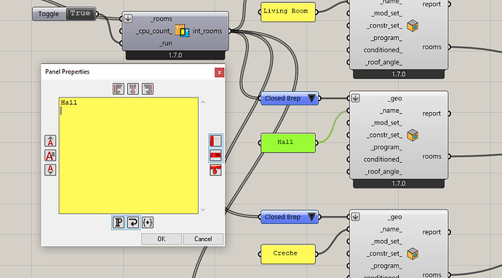Select the green Hall panel
Viewport: 502px width, 278px height.
click(288, 143)
